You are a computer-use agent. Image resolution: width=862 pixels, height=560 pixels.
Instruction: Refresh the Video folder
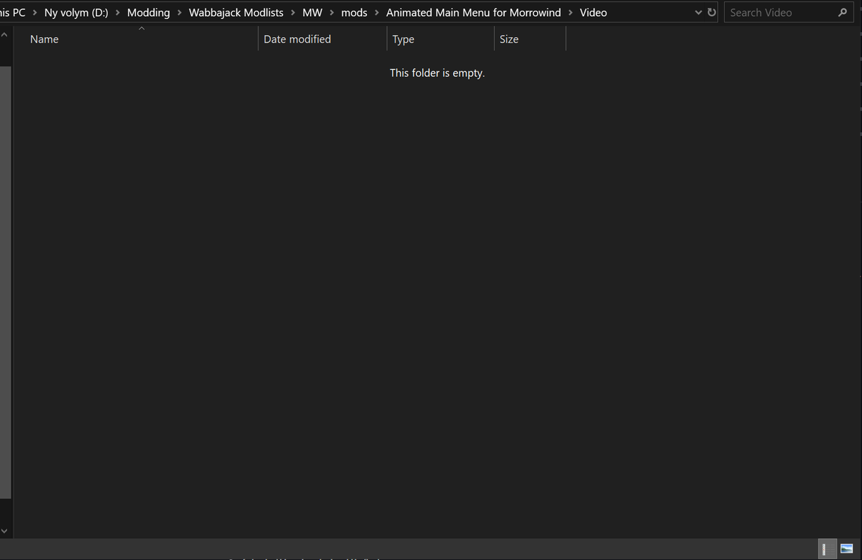tap(711, 13)
